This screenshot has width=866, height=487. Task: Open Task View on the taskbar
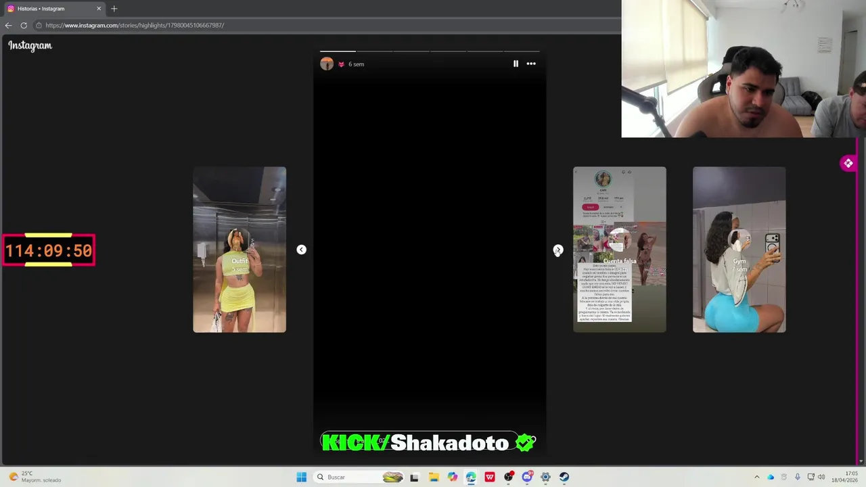[x=414, y=477]
